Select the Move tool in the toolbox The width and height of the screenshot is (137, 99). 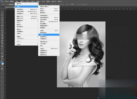(2, 10)
